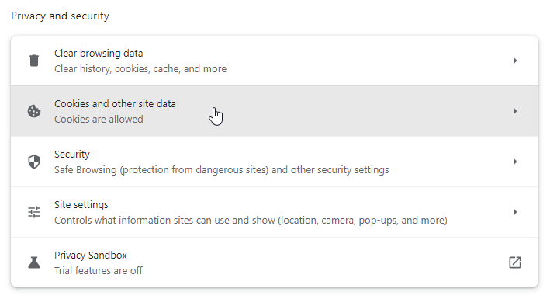This screenshot has height=299, width=550.
Task: Click the Safe Browsing description text
Action: (x=222, y=170)
